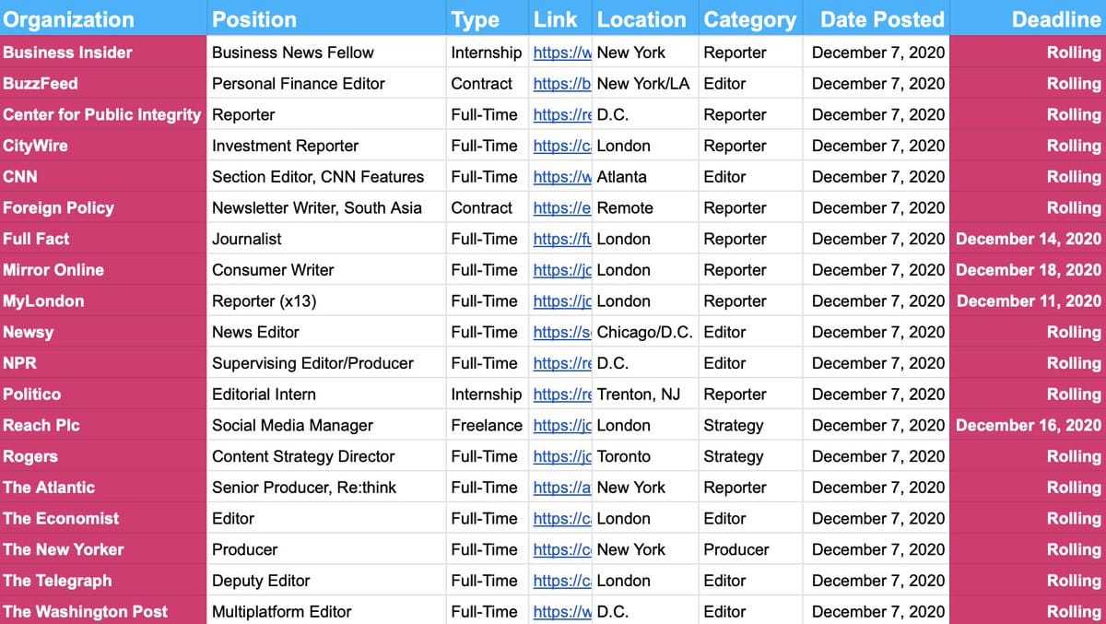Click the Content Strategy Director cell

(x=303, y=456)
